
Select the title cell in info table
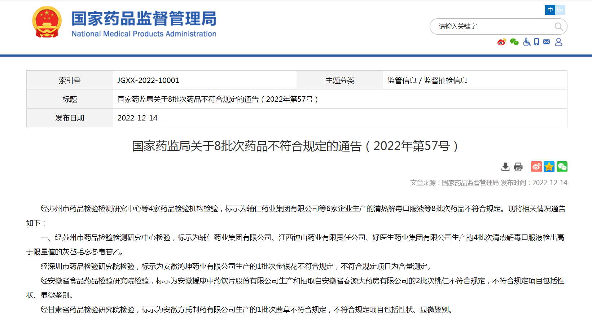(x=340, y=99)
